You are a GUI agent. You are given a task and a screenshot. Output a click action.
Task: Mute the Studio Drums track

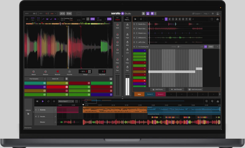[x=134, y=24]
